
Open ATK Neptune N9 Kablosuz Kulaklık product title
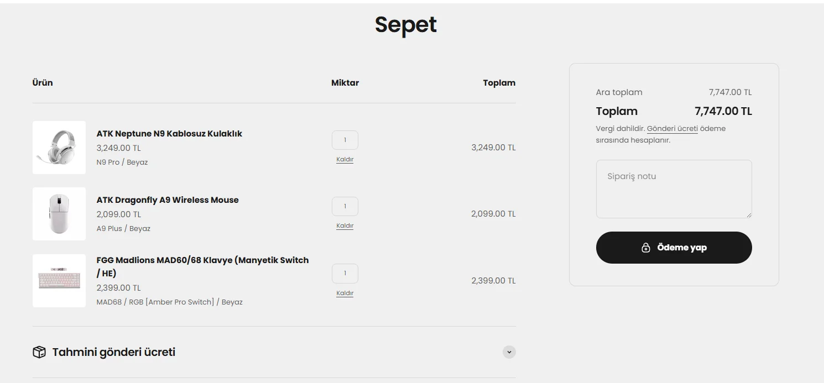pyautogui.click(x=169, y=134)
